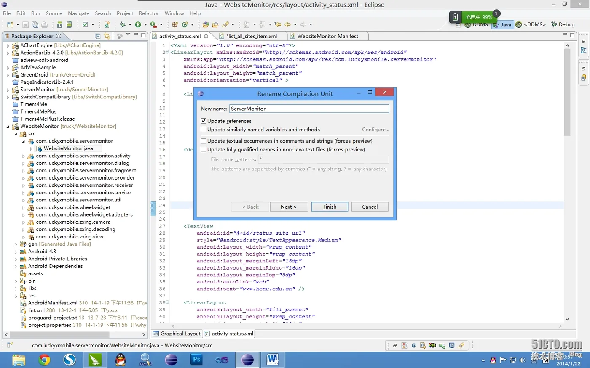
Task: Click the Back navigation arrow in the toolbar
Action: (288, 25)
